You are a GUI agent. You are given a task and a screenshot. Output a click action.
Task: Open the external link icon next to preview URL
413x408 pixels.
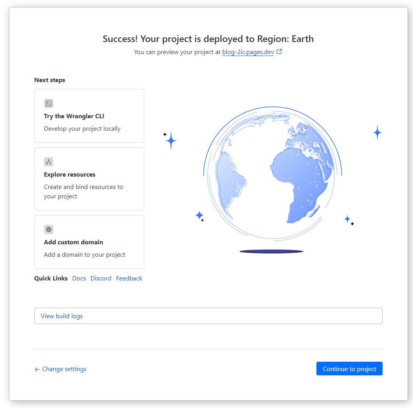(x=279, y=51)
